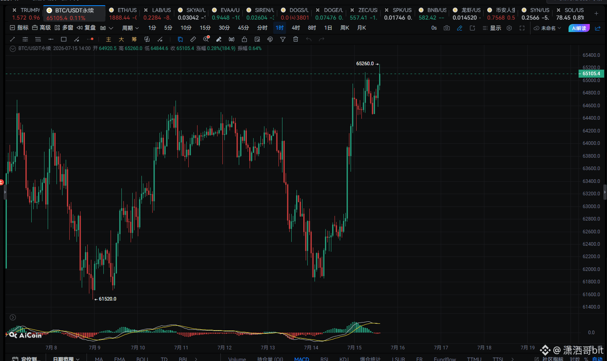Click the horizontal line drawing tool
This screenshot has height=361, width=607.
(51, 39)
